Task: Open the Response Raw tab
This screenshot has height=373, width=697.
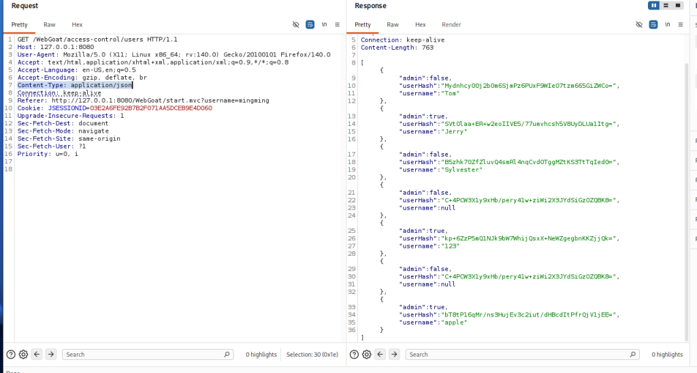Action: (x=393, y=25)
